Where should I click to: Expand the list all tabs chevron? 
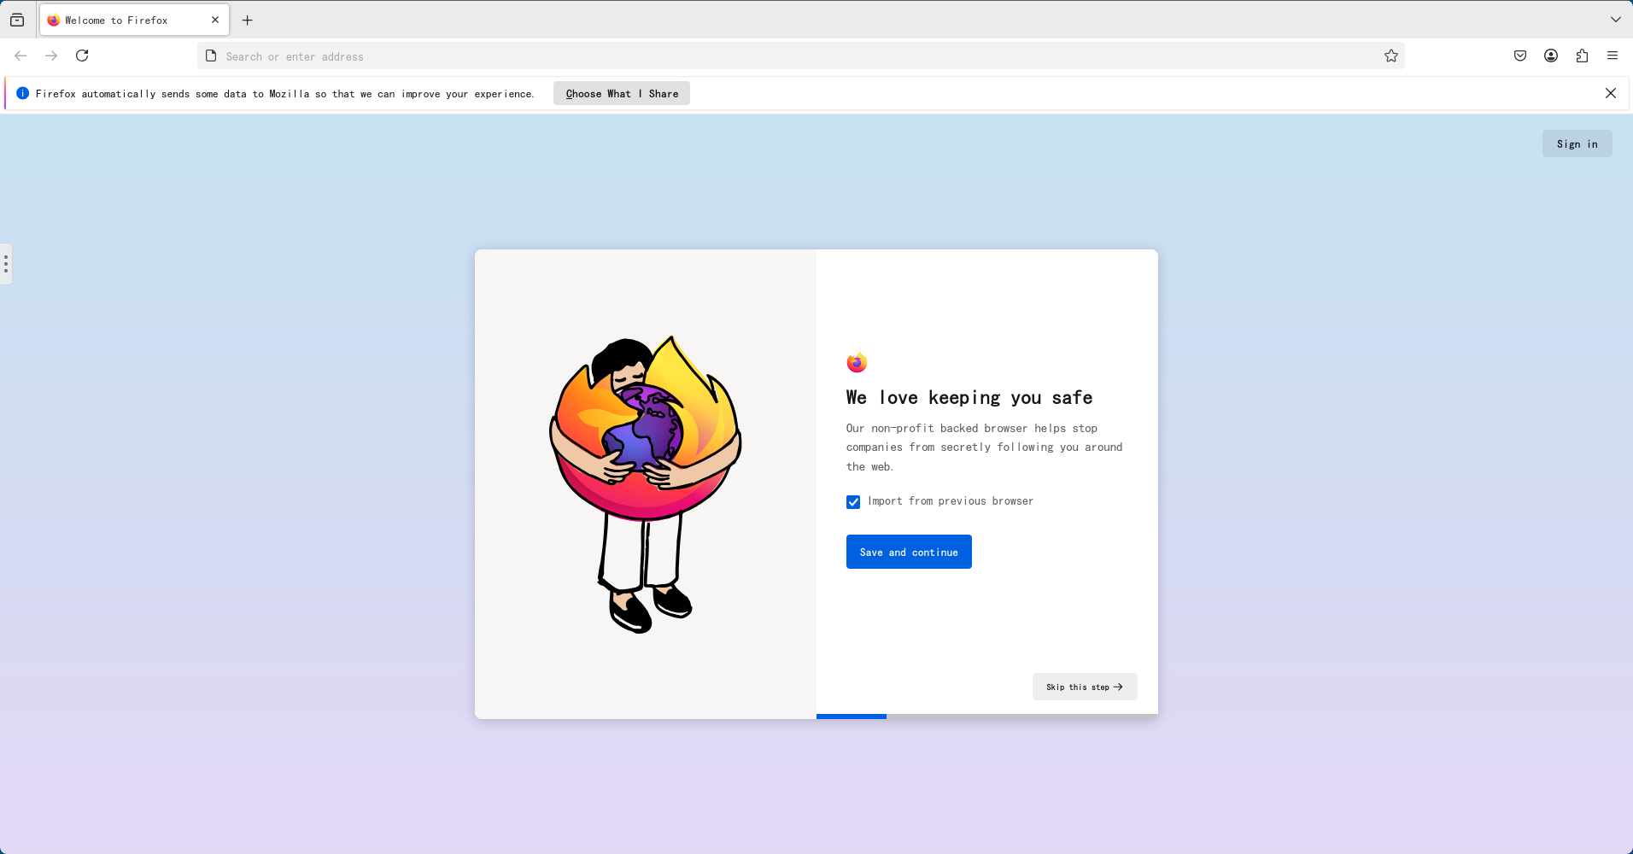(x=1616, y=20)
